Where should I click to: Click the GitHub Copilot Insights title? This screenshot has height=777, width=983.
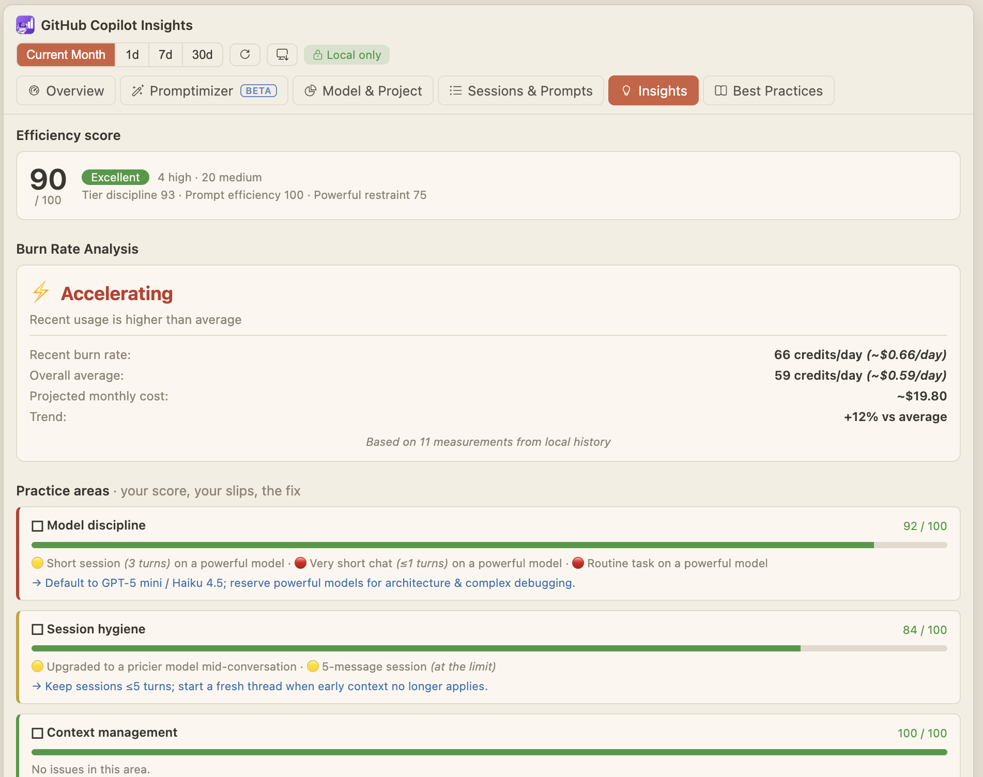pyautogui.click(x=117, y=25)
